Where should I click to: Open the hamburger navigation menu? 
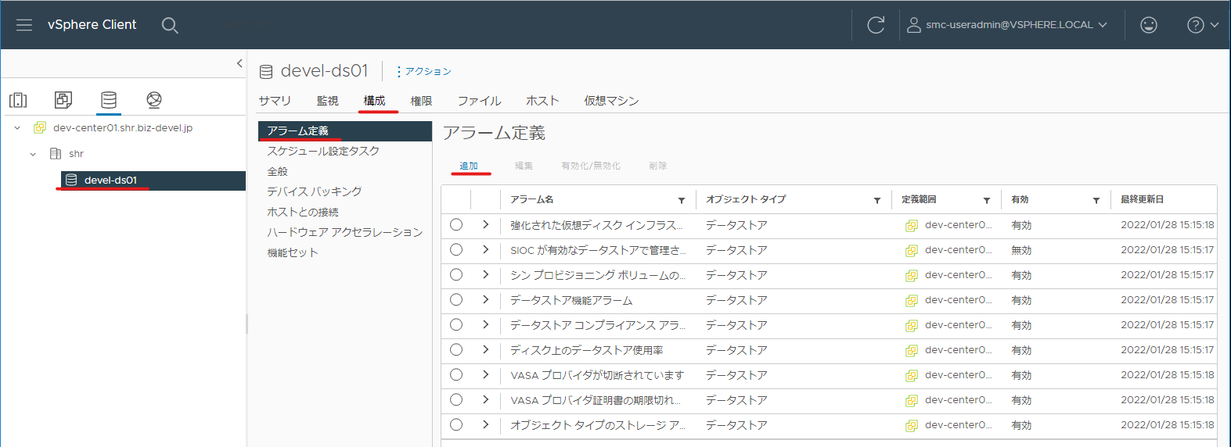click(x=24, y=25)
